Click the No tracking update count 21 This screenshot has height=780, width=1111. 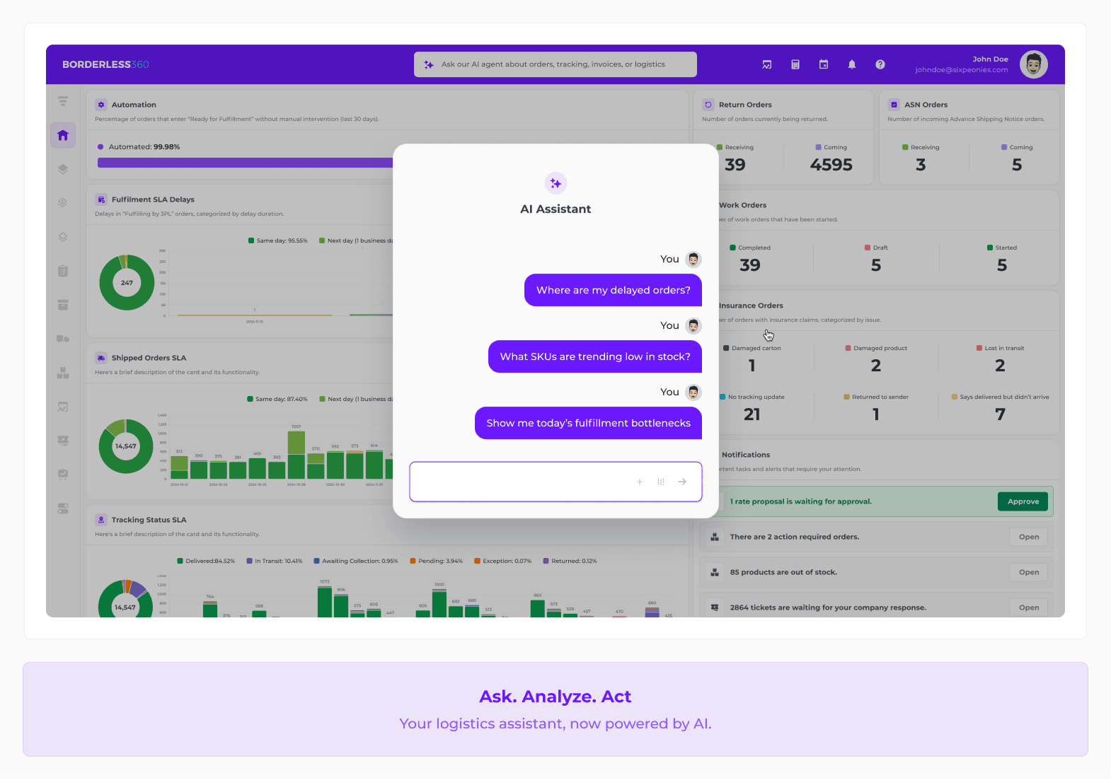[752, 414]
